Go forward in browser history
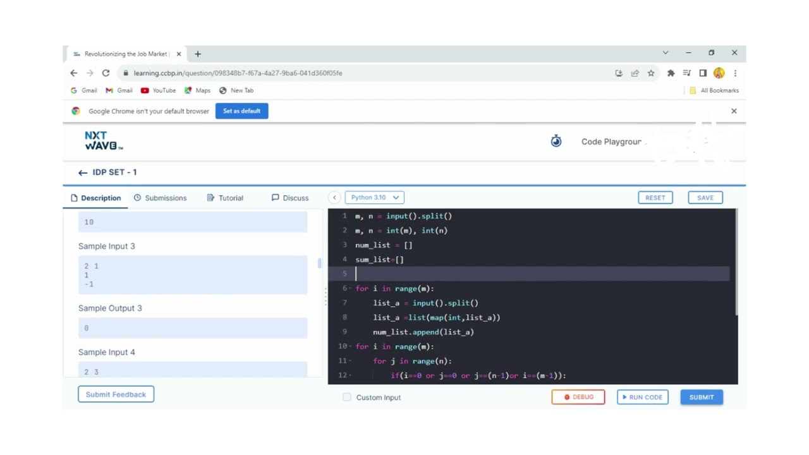 pos(90,73)
